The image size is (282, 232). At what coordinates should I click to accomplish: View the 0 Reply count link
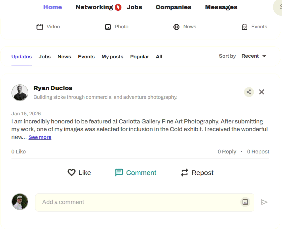227,152
